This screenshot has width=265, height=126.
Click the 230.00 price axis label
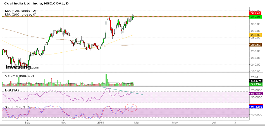pyautogui.click(x=256, y=71)
